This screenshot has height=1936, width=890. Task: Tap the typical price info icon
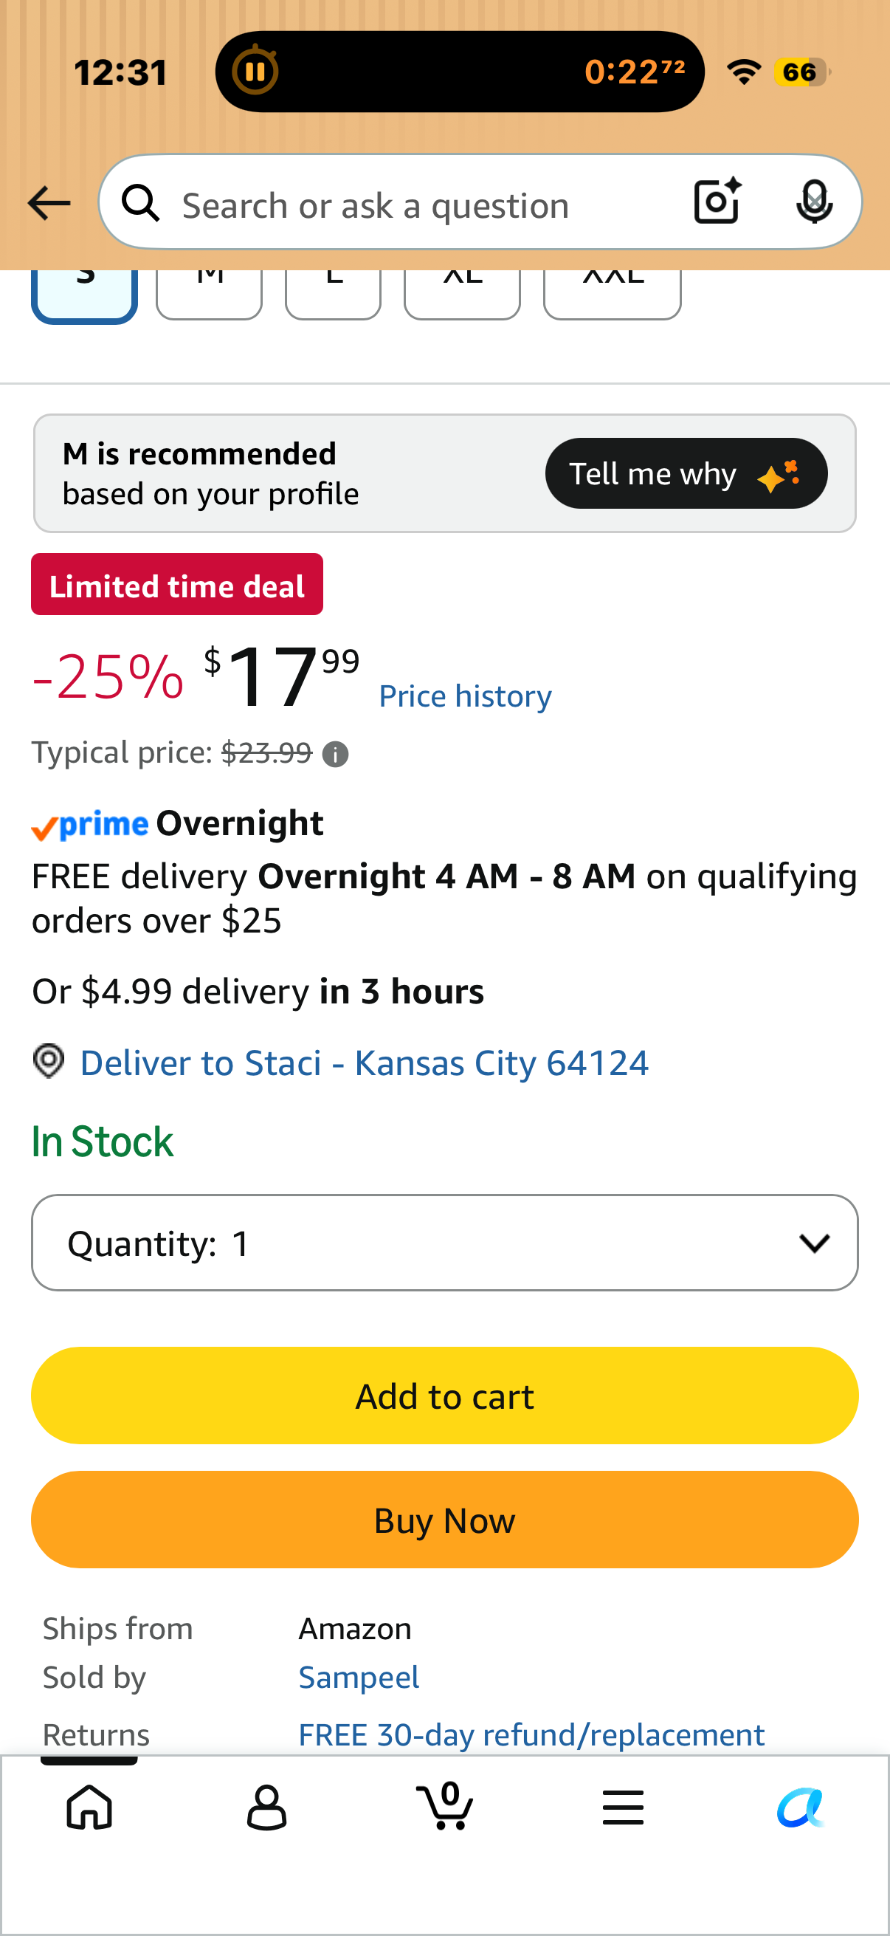(x=335, y=754)
